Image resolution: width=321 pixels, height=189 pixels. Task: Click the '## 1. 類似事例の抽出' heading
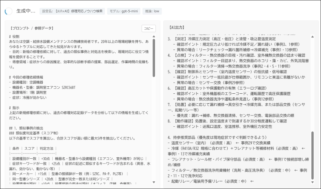[x=26, y=128]
